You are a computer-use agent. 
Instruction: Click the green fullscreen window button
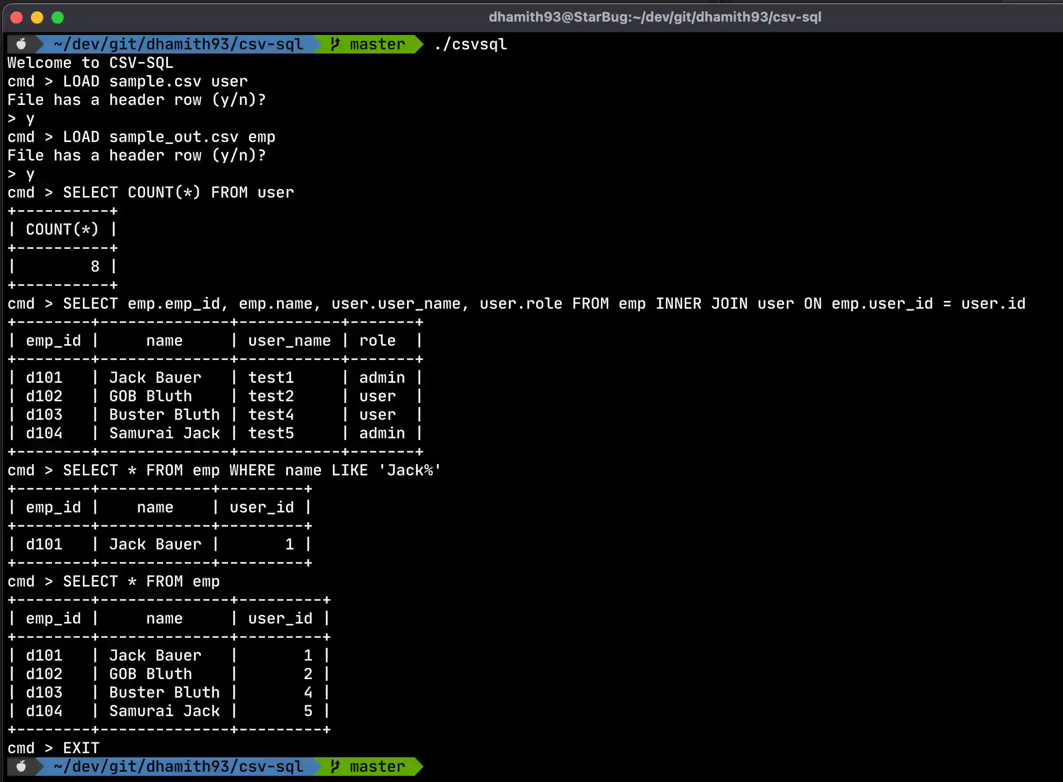point(58,17)
